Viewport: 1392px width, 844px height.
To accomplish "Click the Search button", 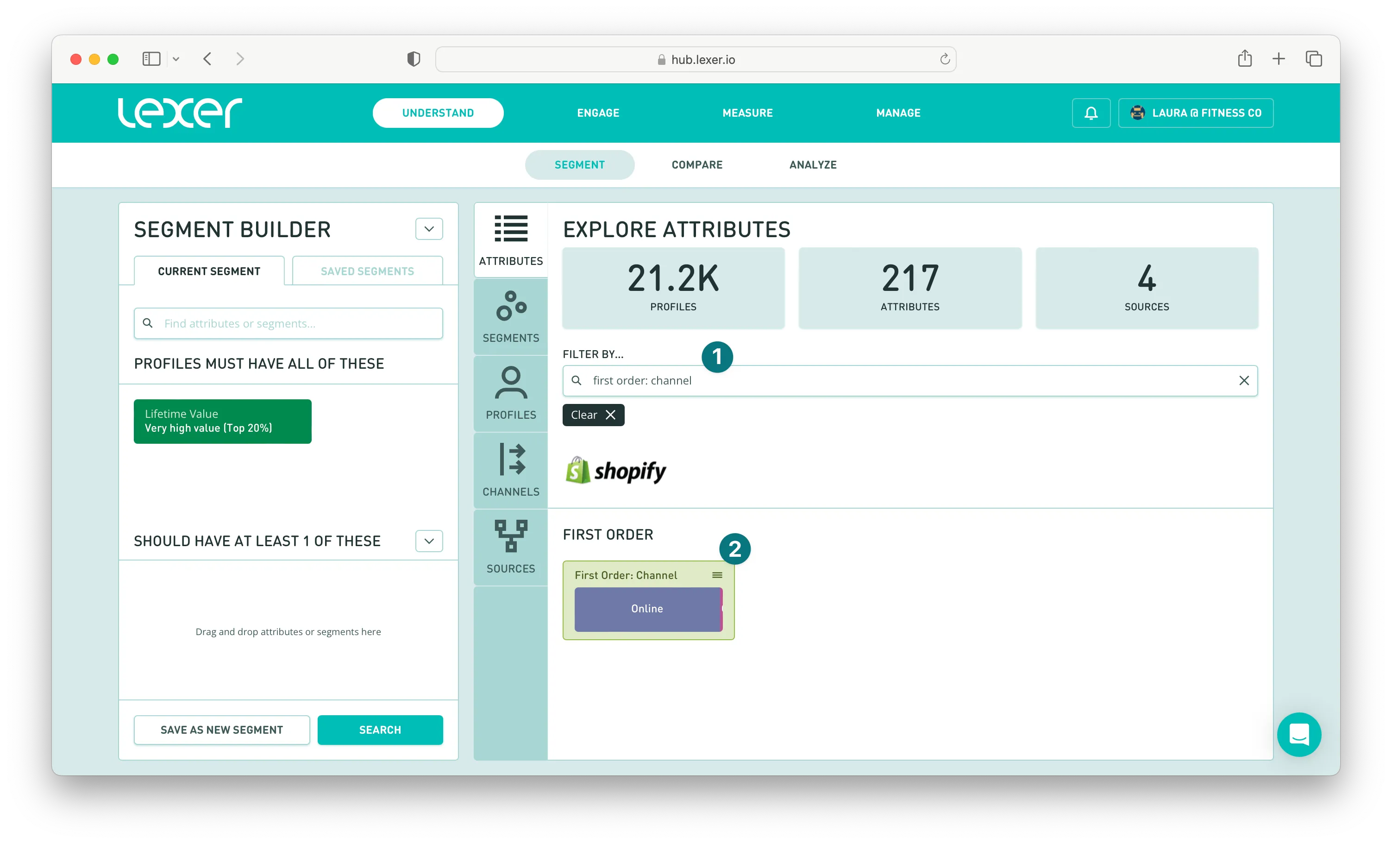I will [380, 730].
